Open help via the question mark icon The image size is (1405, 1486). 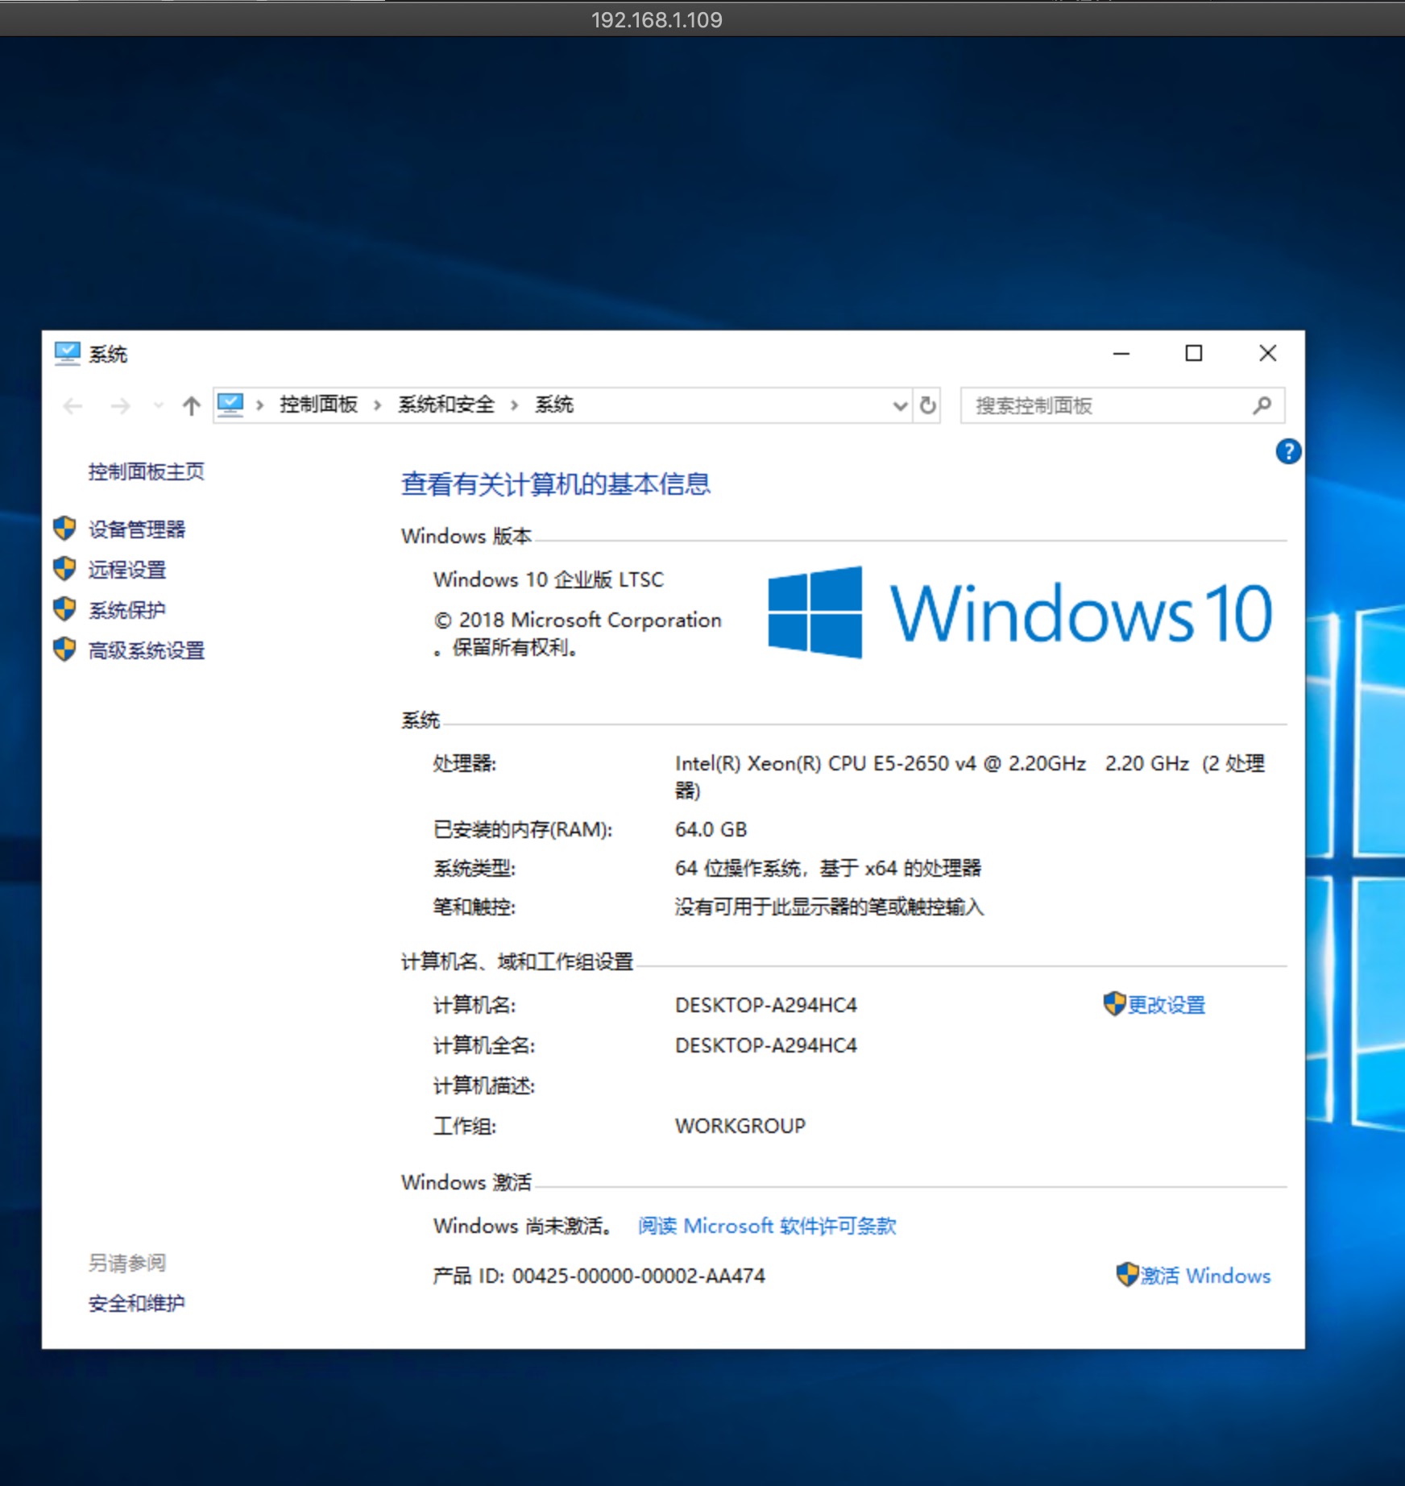pyautogui.click(x=1288, y=451)
